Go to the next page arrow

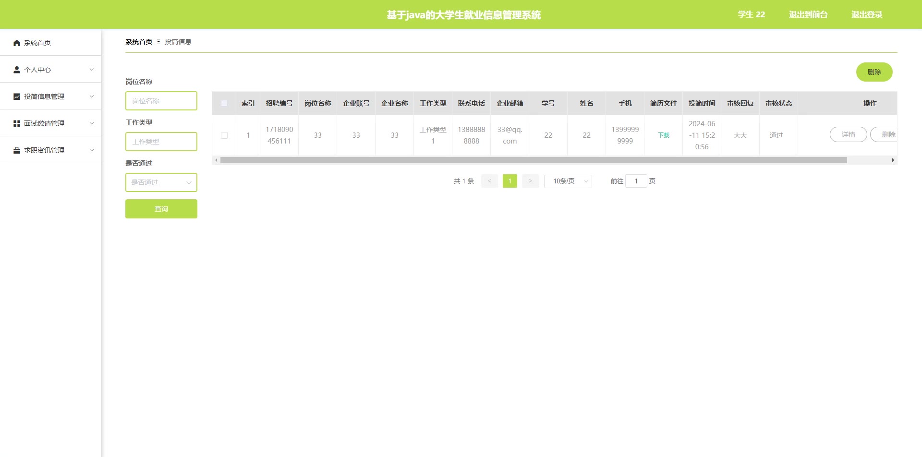(x=530, y=181)
